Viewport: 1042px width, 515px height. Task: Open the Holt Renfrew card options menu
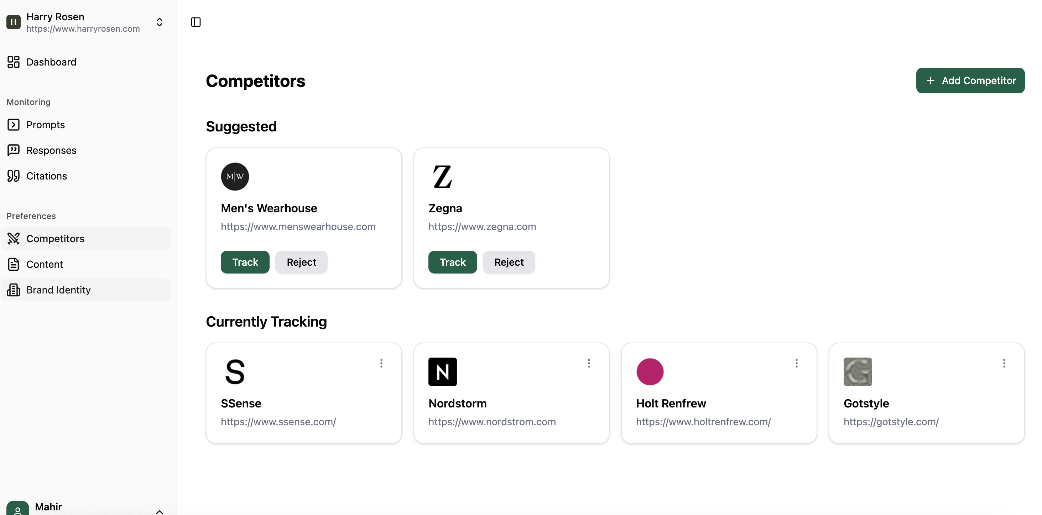click(x=796, y=363)
